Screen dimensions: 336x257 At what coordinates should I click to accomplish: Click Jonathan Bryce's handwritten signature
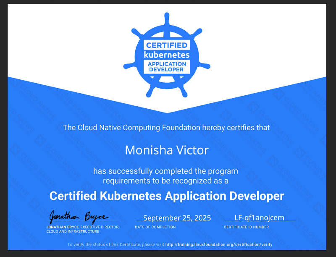(x=78, y=216)
